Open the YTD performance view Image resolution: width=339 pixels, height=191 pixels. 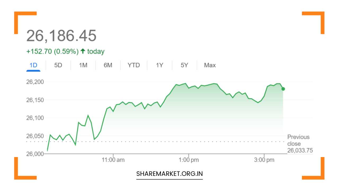tap(134, 65)
